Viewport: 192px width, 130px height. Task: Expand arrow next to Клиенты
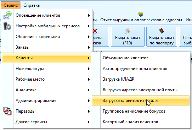89,58
